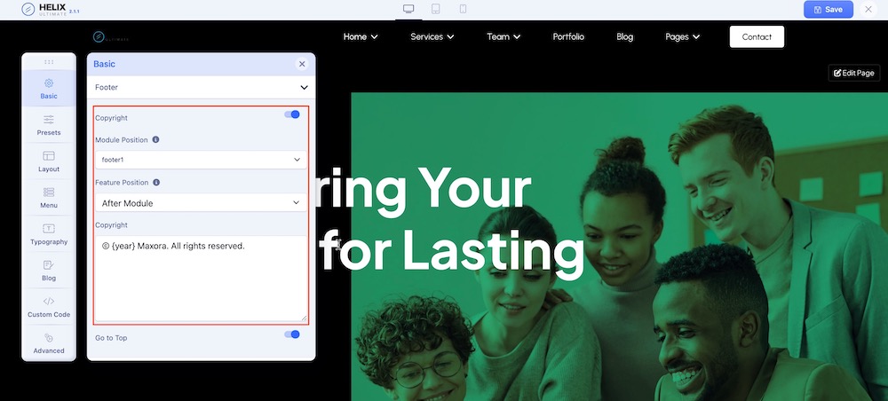
Task: Click the Helix Ultimate logo
Action: 50,10
